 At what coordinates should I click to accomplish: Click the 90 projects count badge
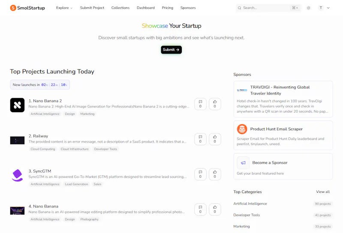tap(323, 204)
